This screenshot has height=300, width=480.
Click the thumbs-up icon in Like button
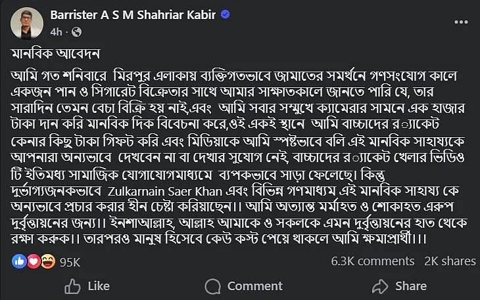pyautogui.click(x=72, y=286)
